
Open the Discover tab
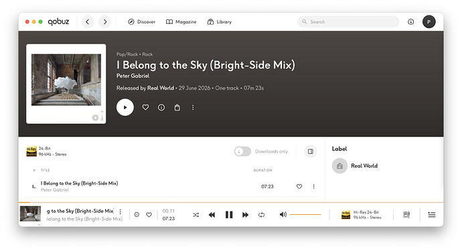tap(141, 22)
